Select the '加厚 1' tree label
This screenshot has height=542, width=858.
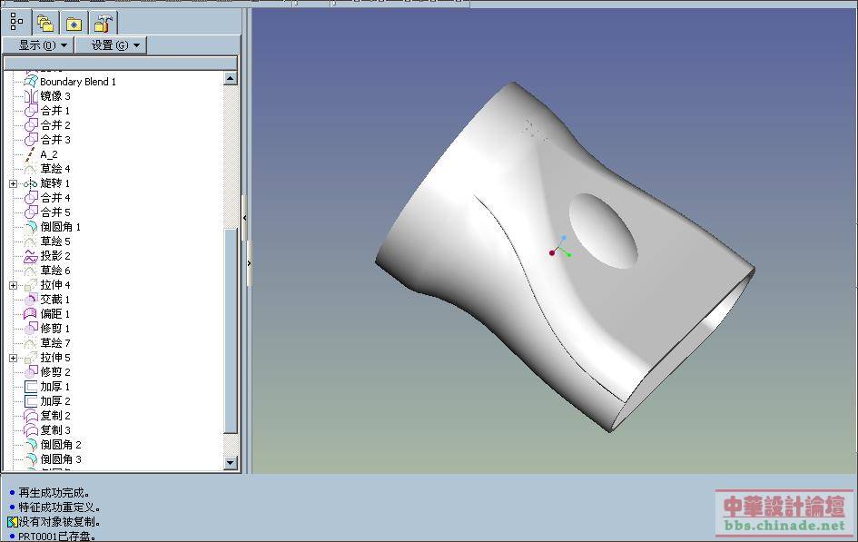[55, 387]
